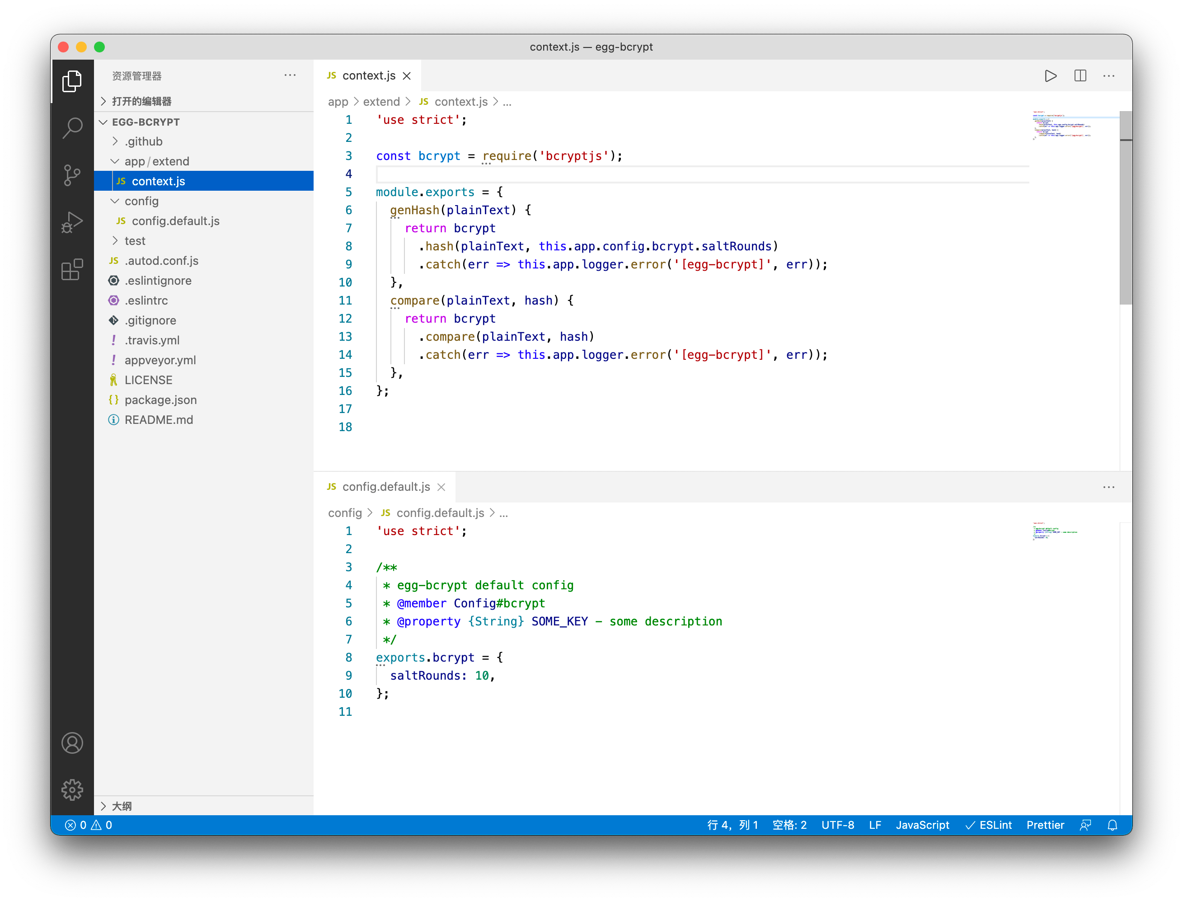Image resolution: width=1183 pixels, height=902 pixels.
Task: Click the saltRounds line in config.default.js
Action: [x=442, y=676]
